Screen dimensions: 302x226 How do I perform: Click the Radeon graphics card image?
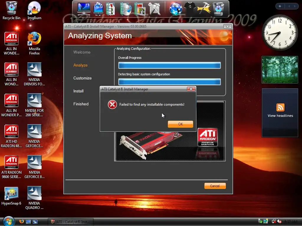(x=150, y=145)
